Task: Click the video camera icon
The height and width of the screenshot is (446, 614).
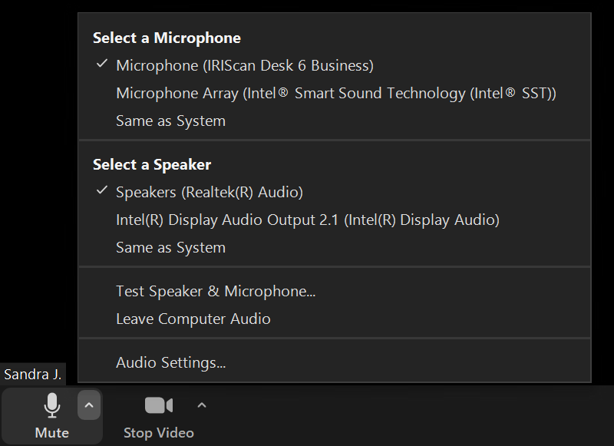Action: click(159, 405)
